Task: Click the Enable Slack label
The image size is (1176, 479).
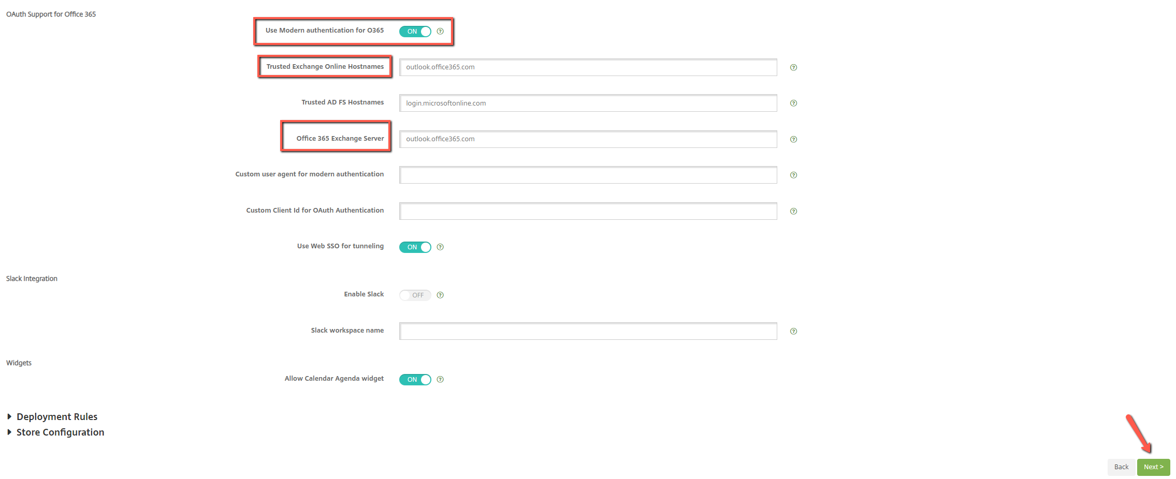Action: pyautogui.click(x=364, y=294)
